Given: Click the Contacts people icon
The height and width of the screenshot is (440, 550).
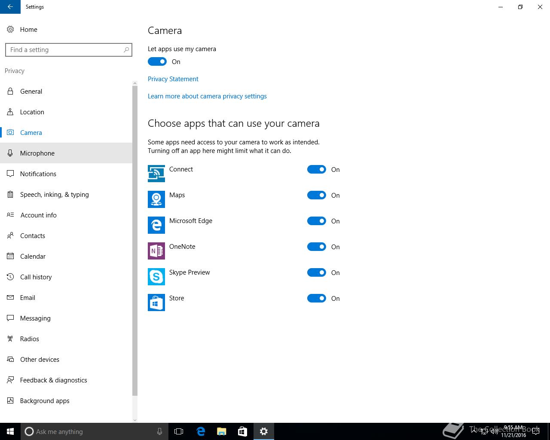Looking at the screenshot, I should point(10,236).
